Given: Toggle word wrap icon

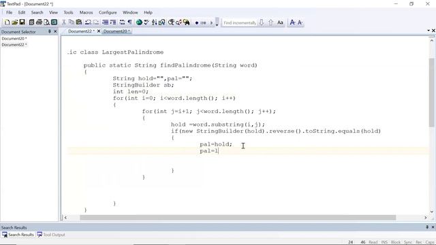Looking at the screenshot, I should coord(122,22).
